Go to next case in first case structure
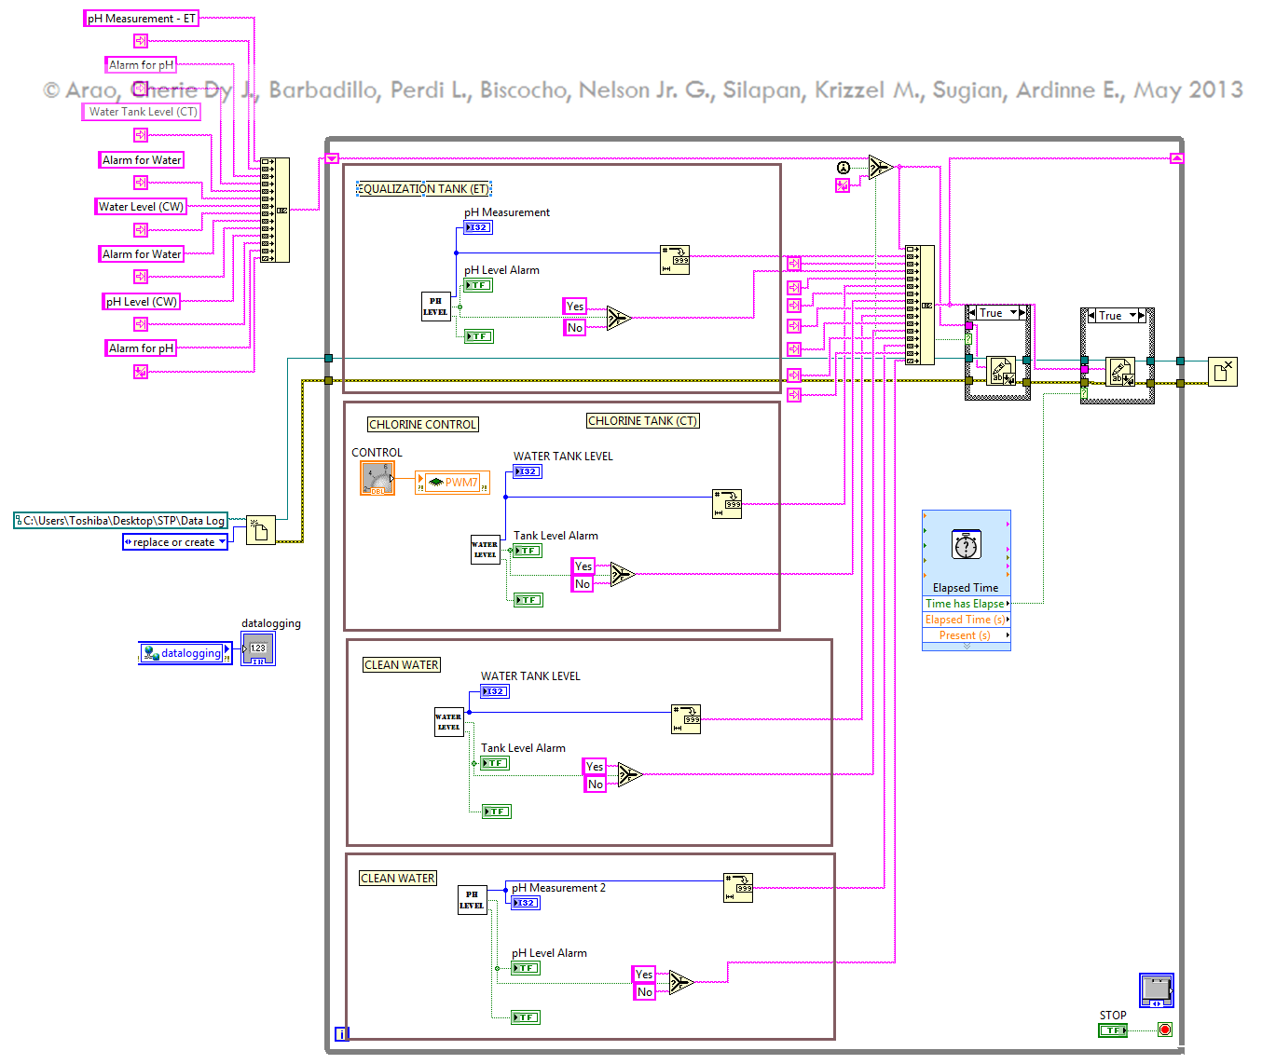1262x1064 pixels. [1023, 313]
